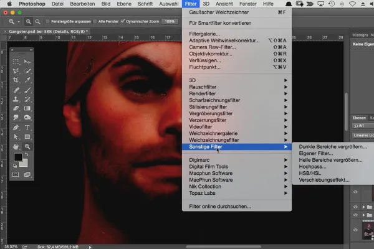Switch to the Ebenen panel tab

359,118
